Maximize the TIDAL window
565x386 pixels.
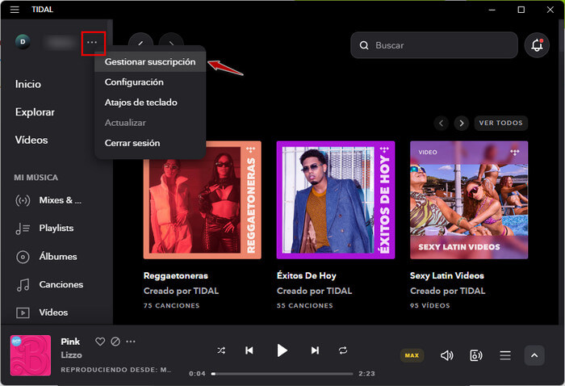pyautogui.click(x=521, y=10)
